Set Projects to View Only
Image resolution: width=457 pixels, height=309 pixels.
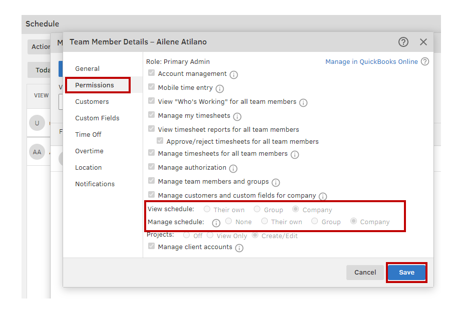click(210, 235)
